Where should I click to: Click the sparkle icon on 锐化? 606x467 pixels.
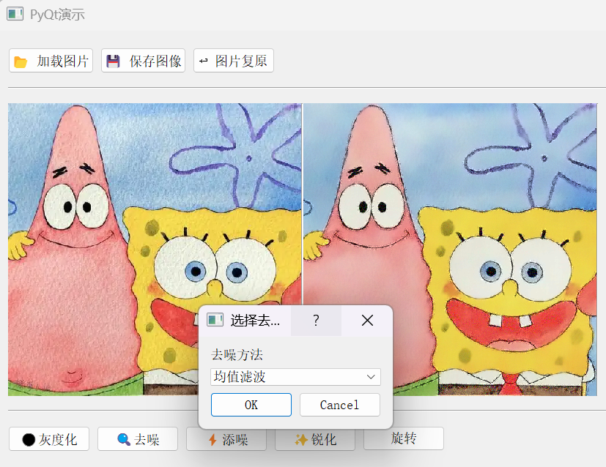click(x=301, y=440)
